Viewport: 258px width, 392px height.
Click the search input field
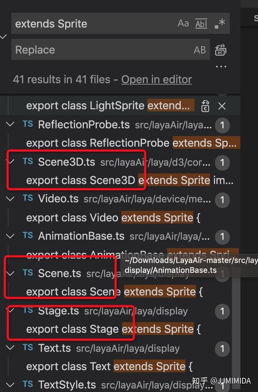[x=92, y=24]
